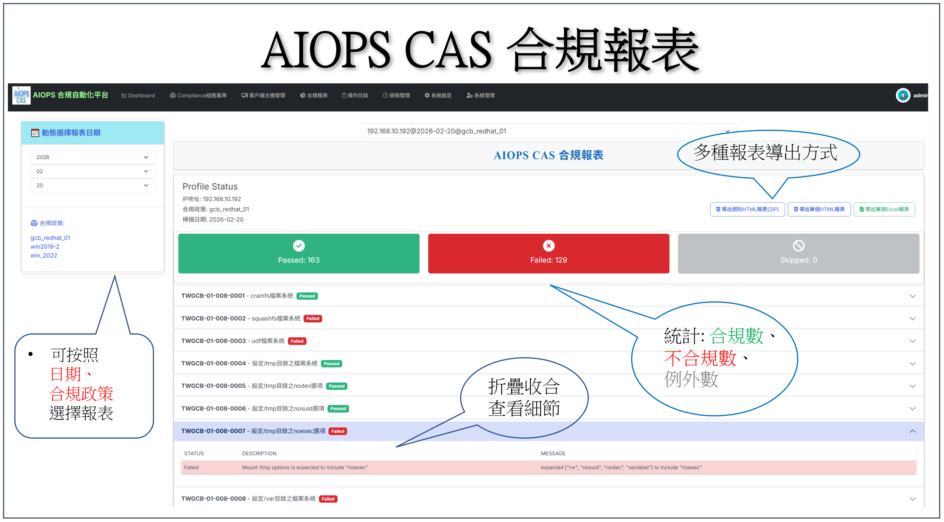Open the 合規報表 navigation item
This screenshot has height=522, width=944.
314,95
